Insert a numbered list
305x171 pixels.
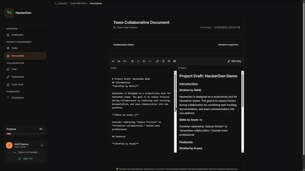click(169, 61)
